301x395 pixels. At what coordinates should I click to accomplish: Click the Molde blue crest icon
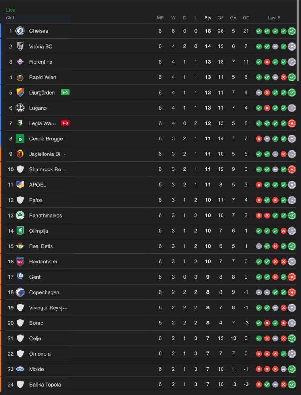[20, 369]
